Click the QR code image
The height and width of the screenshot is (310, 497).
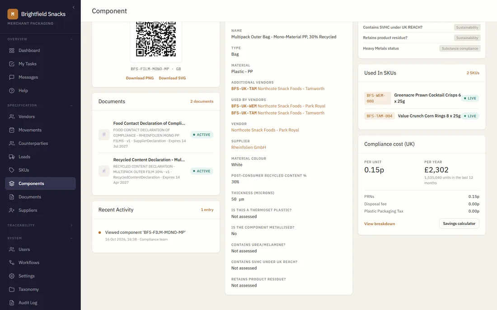tap(156, 39)
